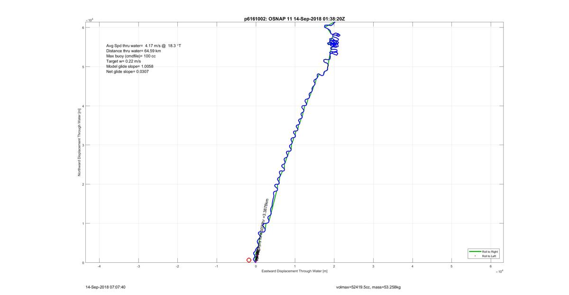Select the 'Model glide slope= 1.0058' line
The height and width of the screenshot is (295, 569).
(129, 66)
